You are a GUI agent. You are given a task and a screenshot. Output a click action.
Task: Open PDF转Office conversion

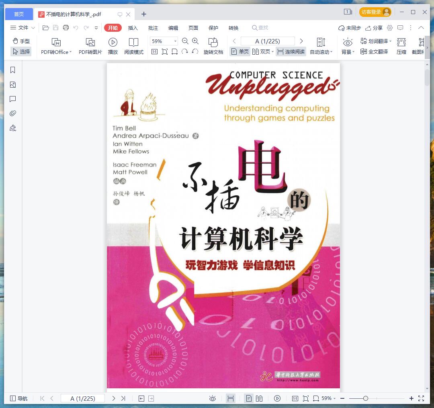tap(56, 46)
